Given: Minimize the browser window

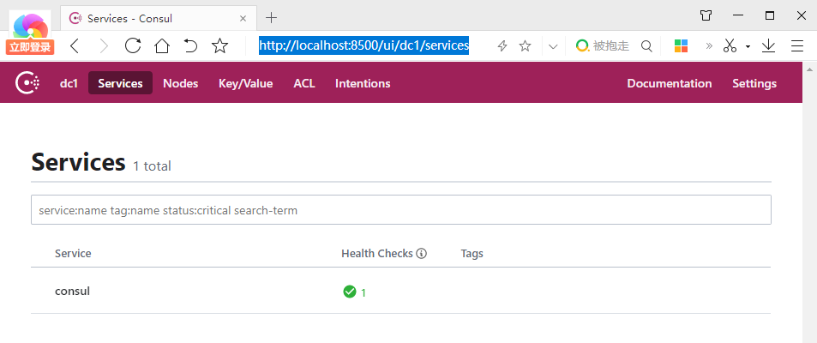Looking at the screenshot, I should pyautogui.click(x=738, y=15).
